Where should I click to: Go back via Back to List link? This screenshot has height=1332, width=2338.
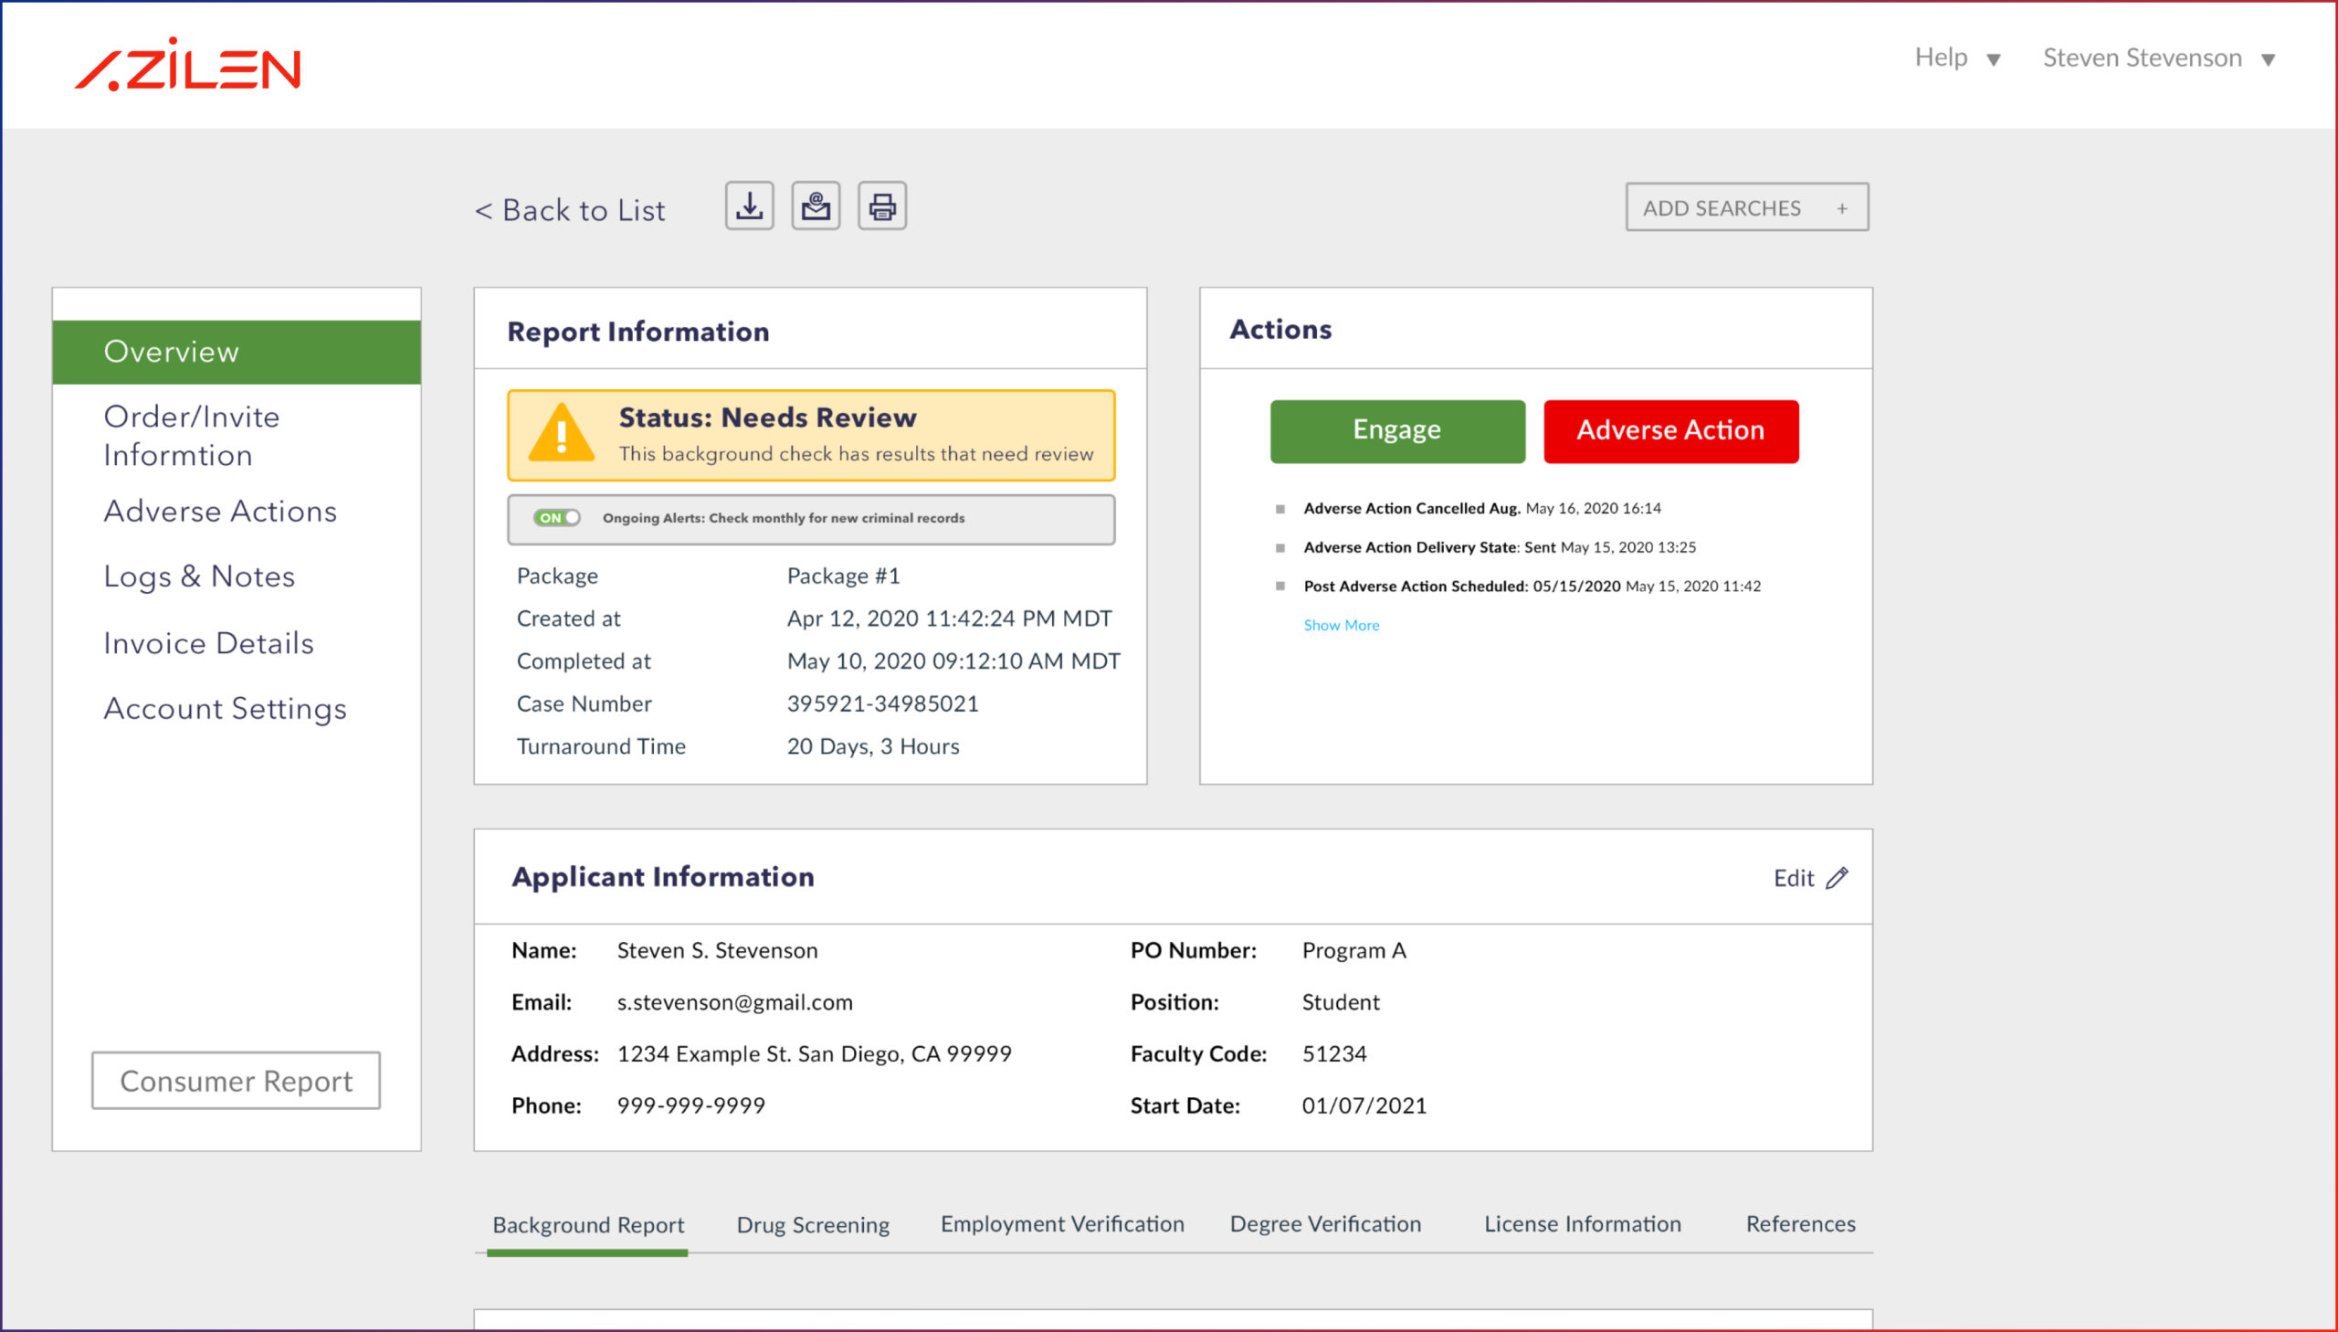571,210
